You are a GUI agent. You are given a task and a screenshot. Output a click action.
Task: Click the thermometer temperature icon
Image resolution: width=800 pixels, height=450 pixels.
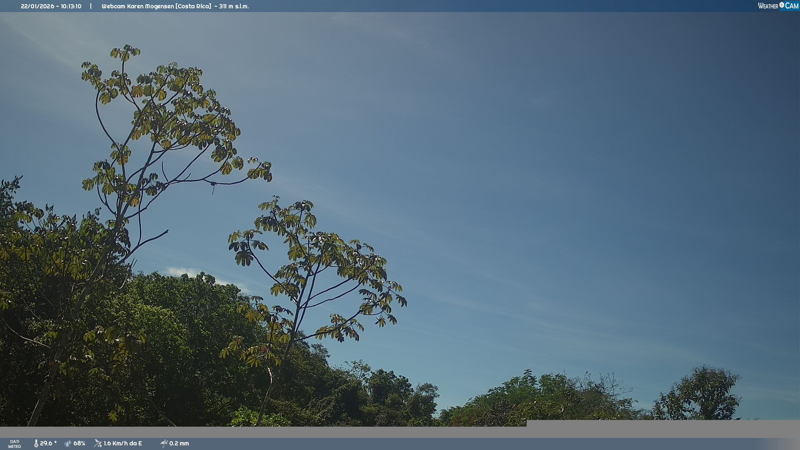[x=36, y=443]
